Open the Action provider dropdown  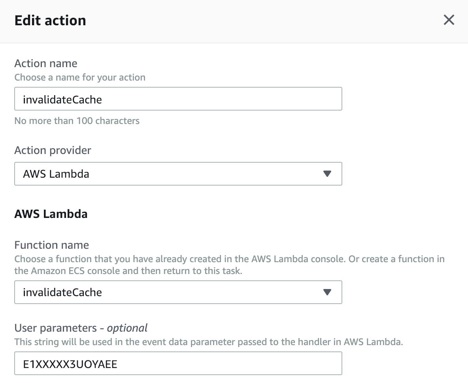point(178,174)
